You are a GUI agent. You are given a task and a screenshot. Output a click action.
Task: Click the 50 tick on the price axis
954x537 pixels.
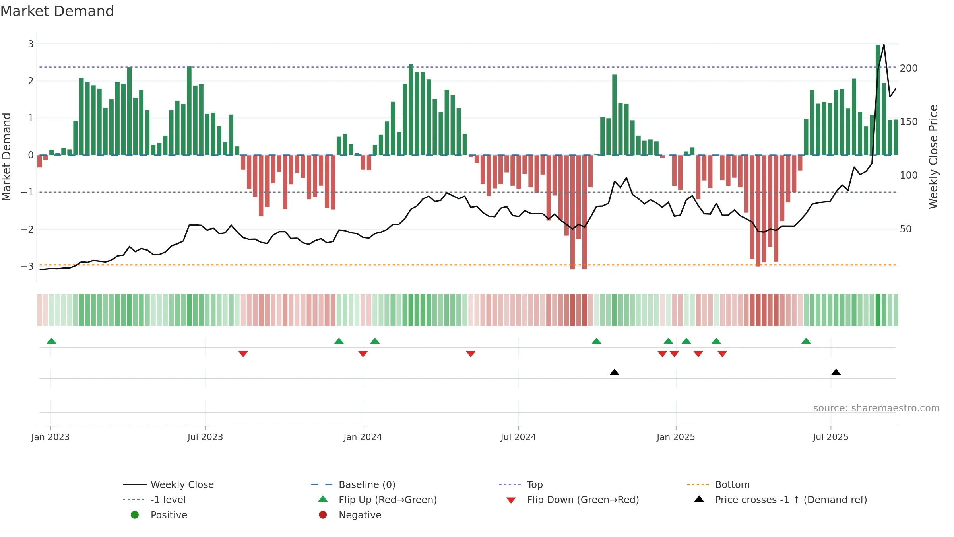click(x=906, y=229)
